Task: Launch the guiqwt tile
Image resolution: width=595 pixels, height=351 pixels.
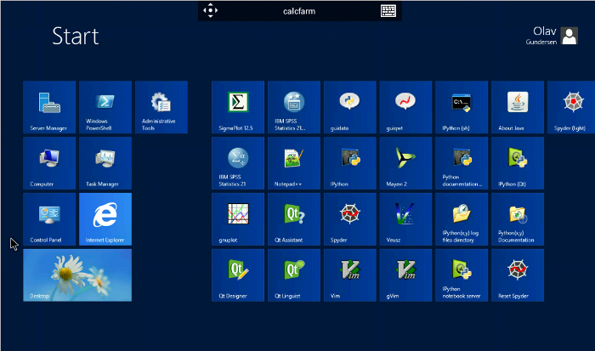Action: tap(405, 107)
